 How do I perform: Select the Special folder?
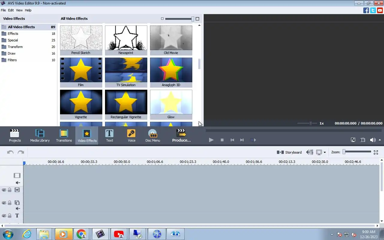coord(28,40)
